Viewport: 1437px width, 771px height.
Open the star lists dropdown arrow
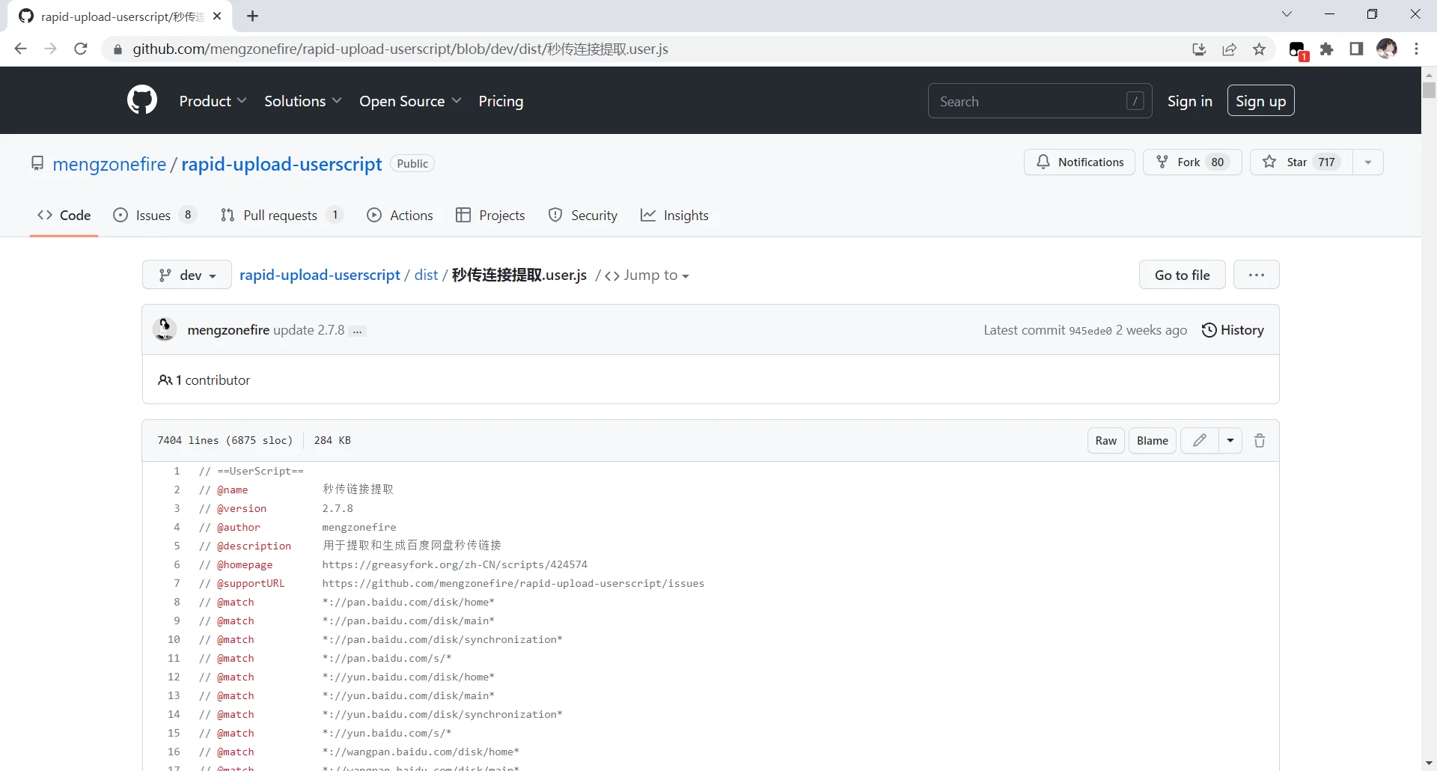click(1368, 162)
